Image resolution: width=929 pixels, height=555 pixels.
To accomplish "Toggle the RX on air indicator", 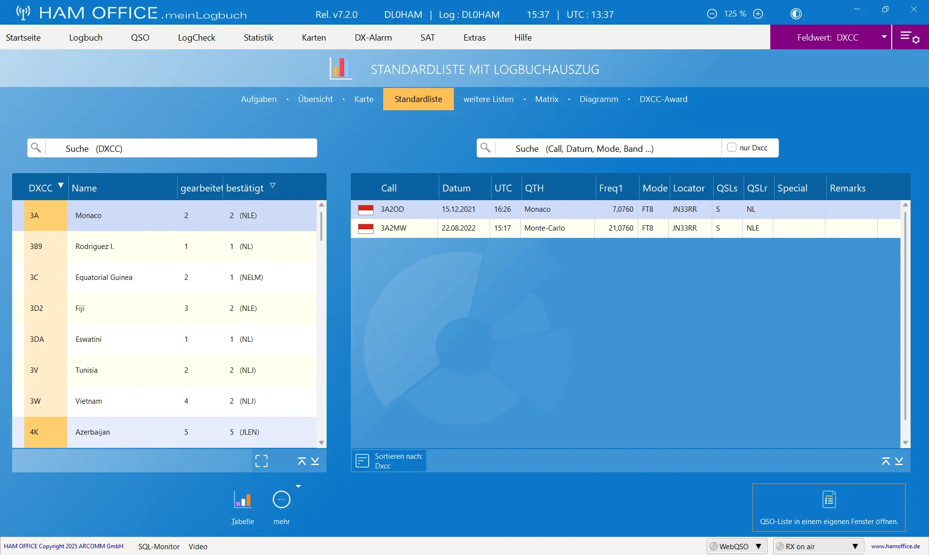I will 780,546.
